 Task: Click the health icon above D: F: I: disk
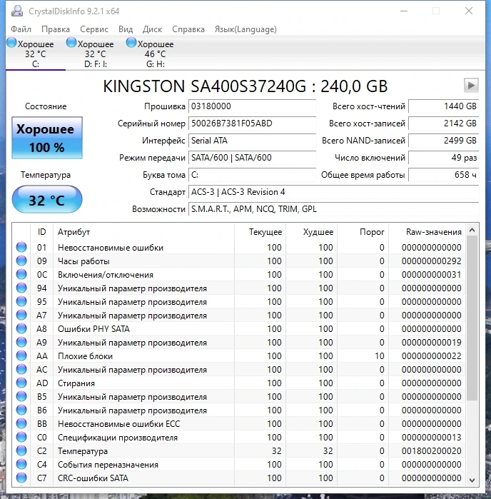point(71,42)
